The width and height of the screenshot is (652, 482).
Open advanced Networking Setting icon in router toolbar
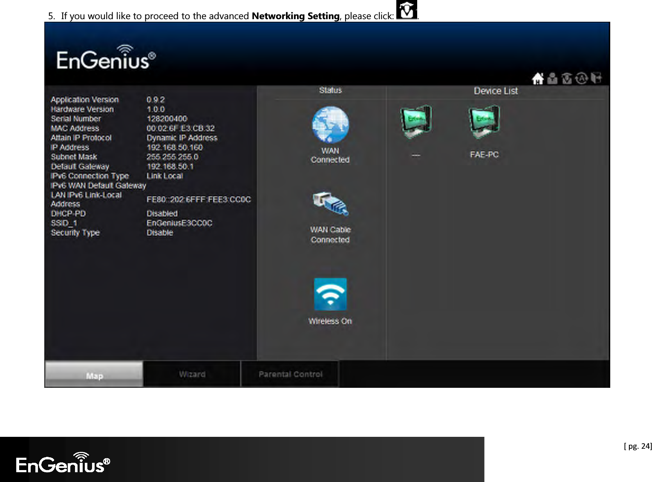click(x=567, y=78)
